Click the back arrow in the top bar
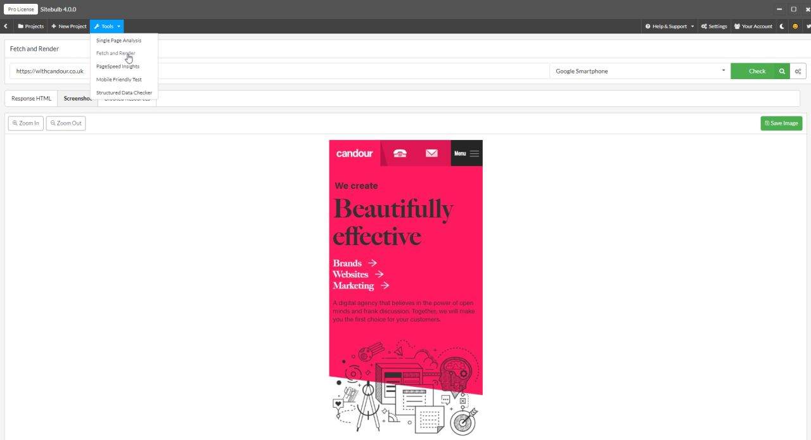Image resolution: width=811 pixels, height=440 pixels. click(6, 27)
